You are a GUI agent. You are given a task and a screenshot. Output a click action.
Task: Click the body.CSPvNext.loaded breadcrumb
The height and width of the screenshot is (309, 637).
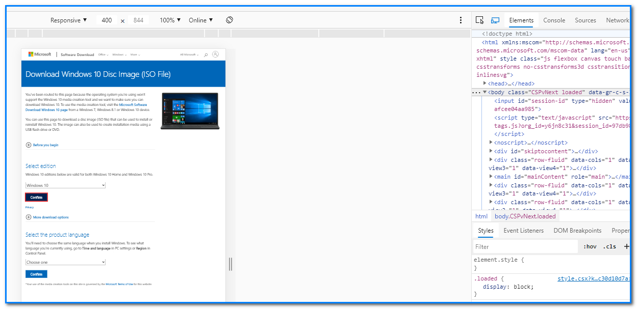pyautogui.click(x=525, y=216)
